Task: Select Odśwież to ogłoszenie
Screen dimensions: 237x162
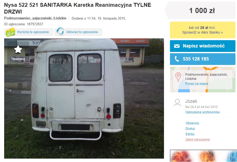Action: point(78,32)
